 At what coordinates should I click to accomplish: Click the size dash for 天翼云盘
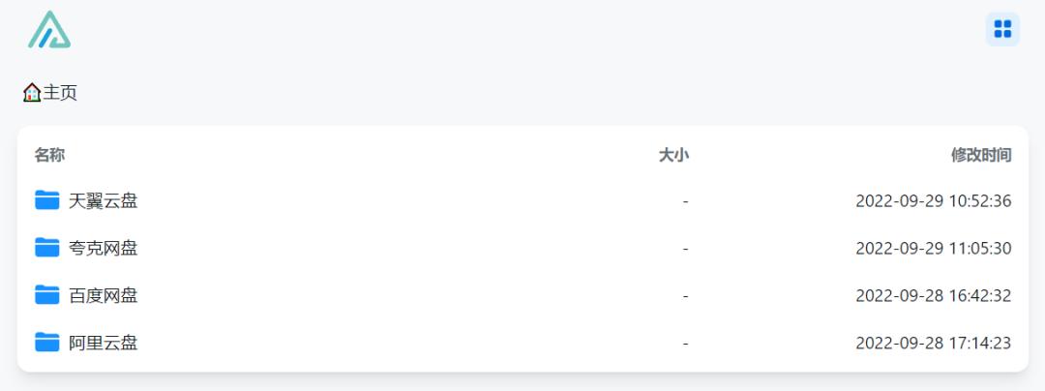685,201
